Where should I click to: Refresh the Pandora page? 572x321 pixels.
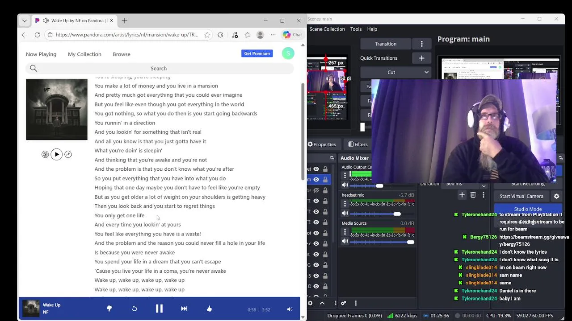(38, 35)
